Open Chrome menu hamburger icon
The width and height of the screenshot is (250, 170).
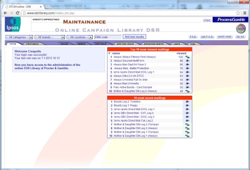245,13
